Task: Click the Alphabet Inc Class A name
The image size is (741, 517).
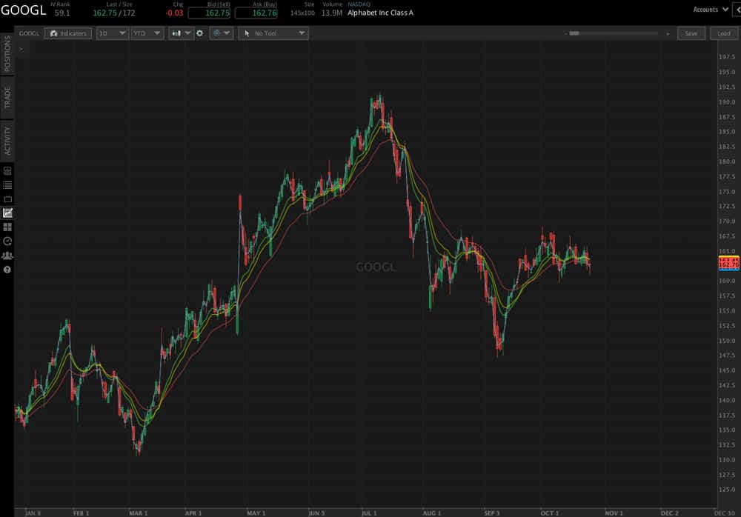Action: (380, 13)
